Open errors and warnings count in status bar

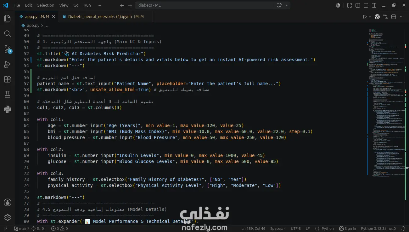(59, 229)
